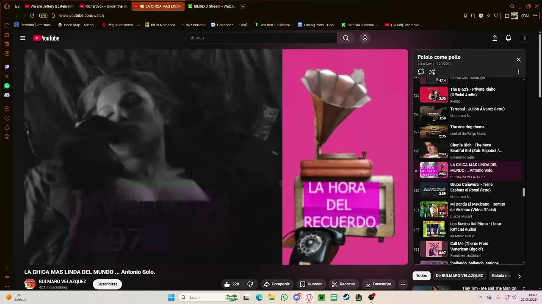Add page to bookmarks with heart icon
This screenshot has height=304, width=542.
[496, 16]
